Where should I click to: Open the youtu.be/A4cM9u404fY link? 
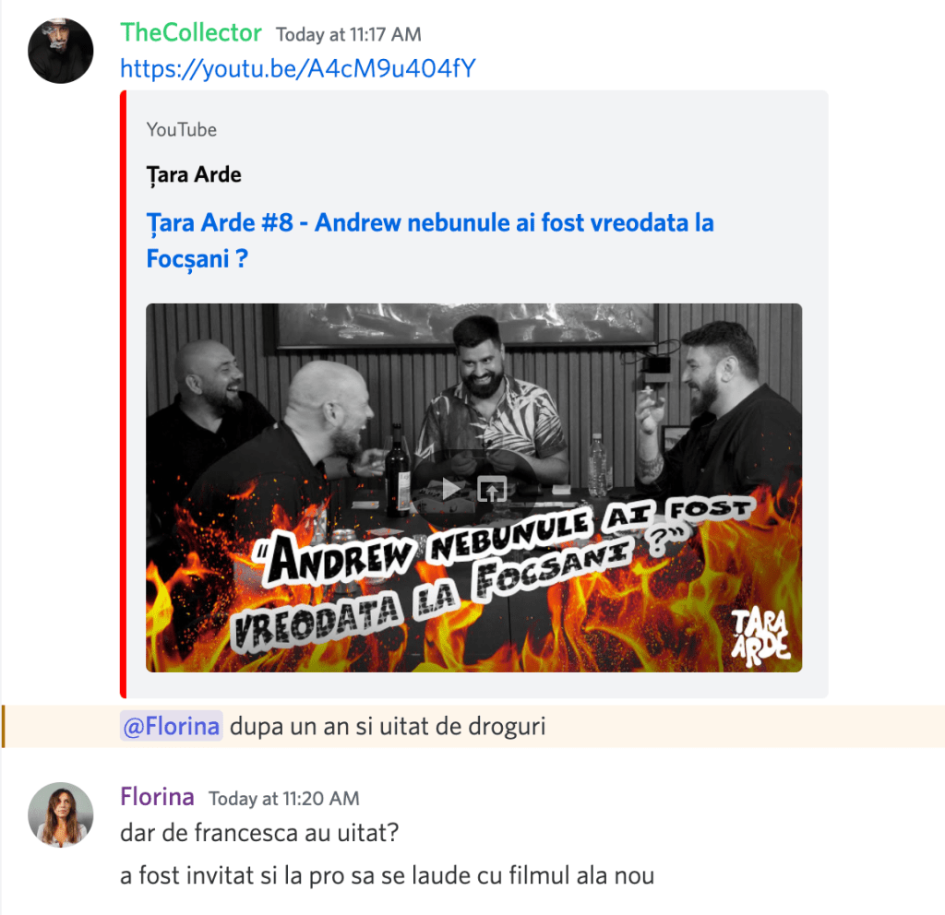298,68
